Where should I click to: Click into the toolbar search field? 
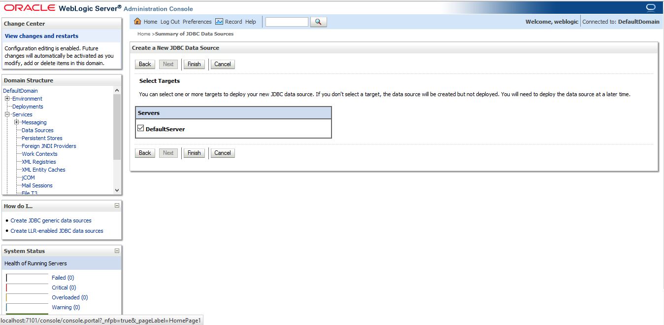(x=287, y=22)
